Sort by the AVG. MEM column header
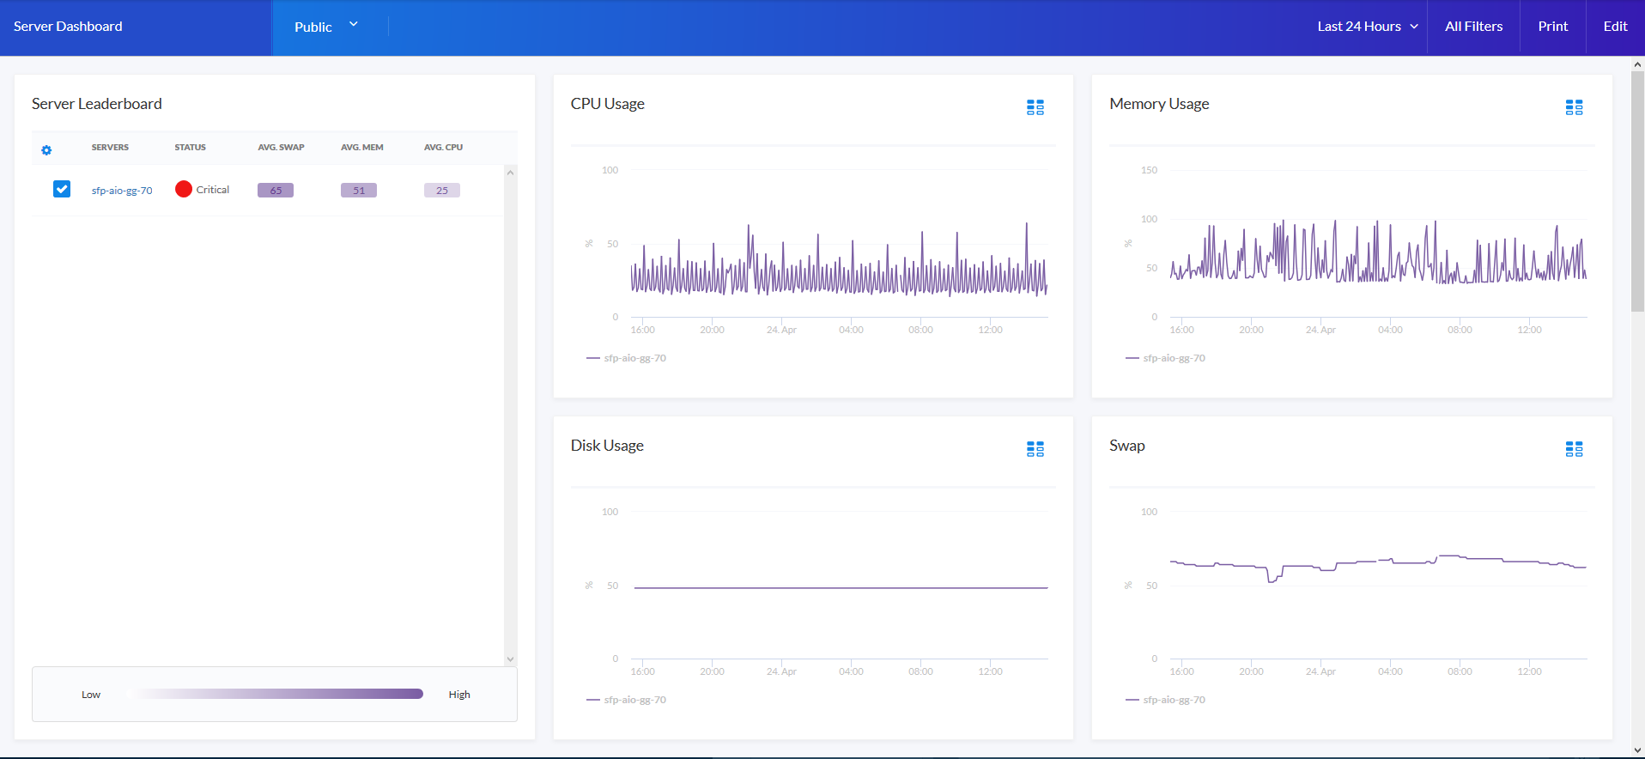Image resolution: width=1645 pixels, height=759 pixels. pos(361,148)
